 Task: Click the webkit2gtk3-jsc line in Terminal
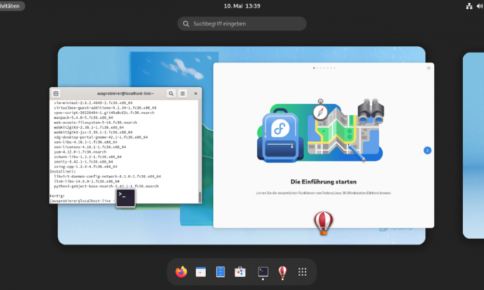point(93,133)
